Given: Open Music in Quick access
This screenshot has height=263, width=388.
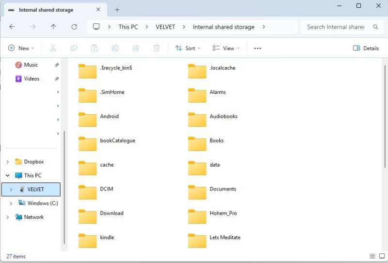Looking at the screenshot, I should [x=31, y=65].
